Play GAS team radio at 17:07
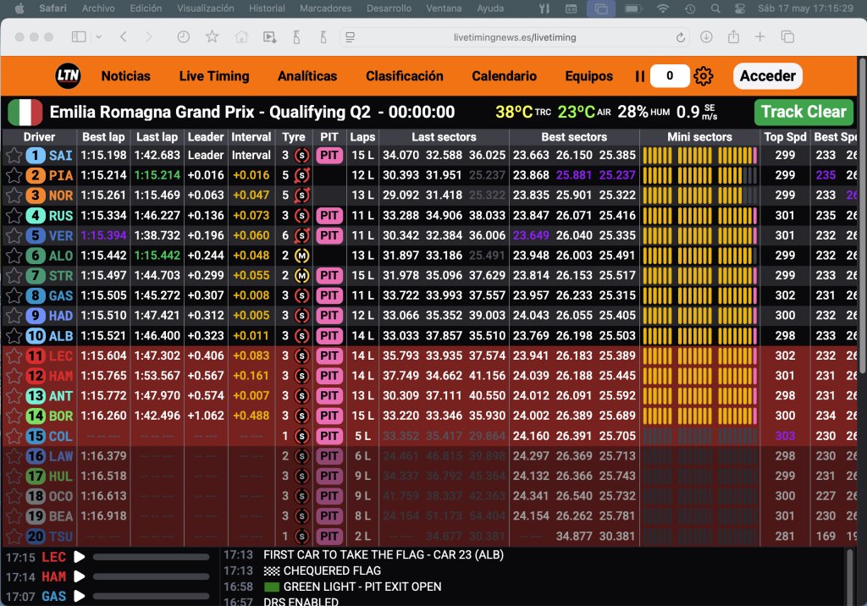The image size is (867, 606). [80, 596]
